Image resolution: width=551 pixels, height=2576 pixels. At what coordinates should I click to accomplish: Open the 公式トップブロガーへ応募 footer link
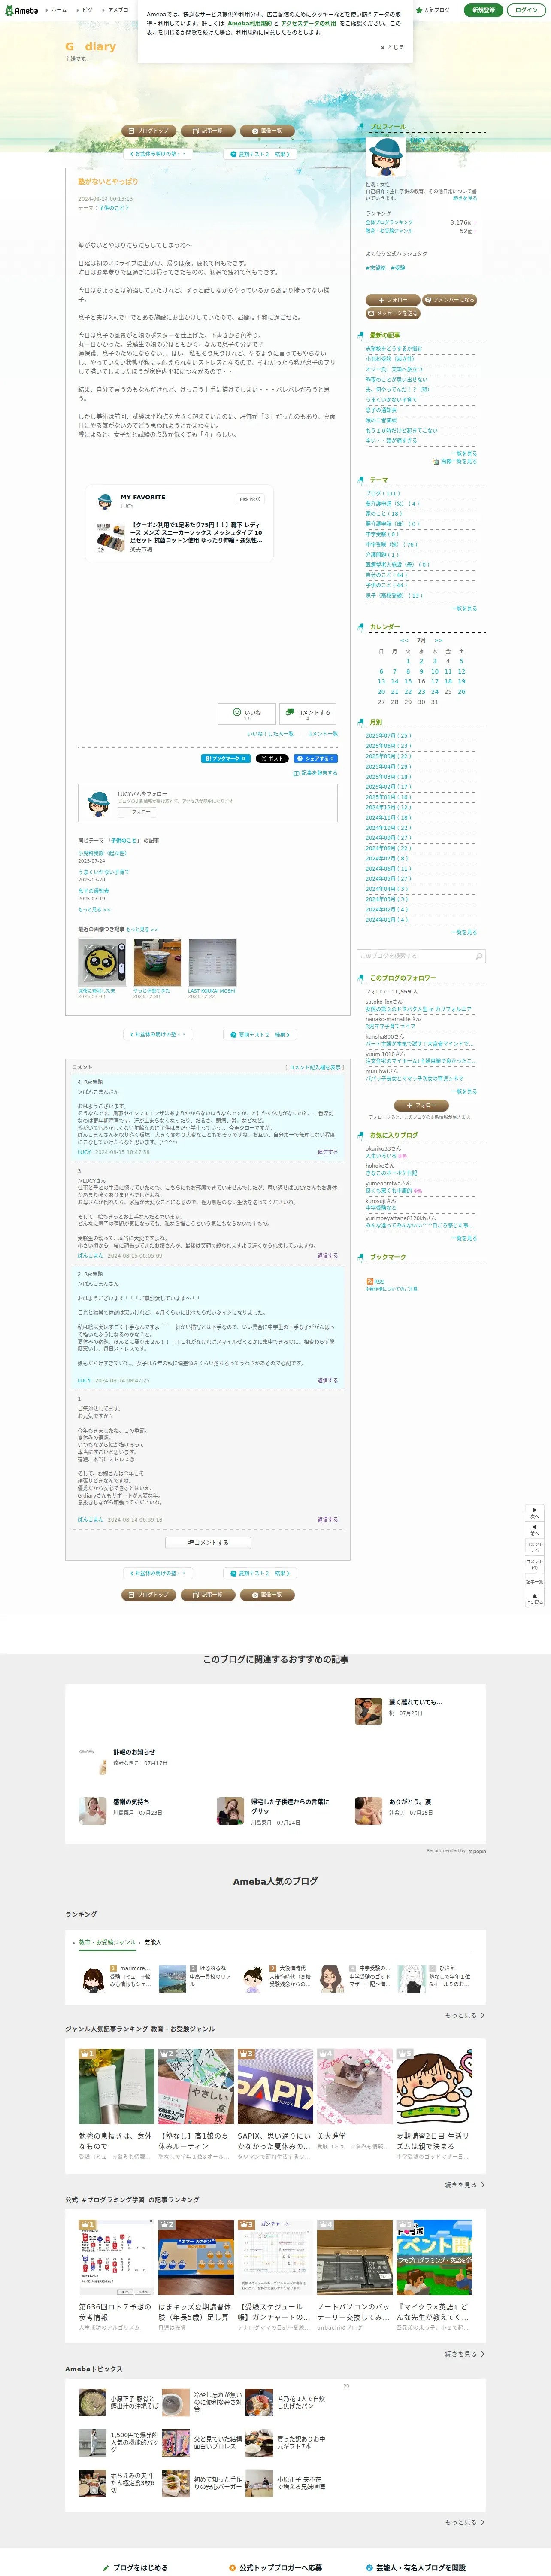tap(276, 2567)
